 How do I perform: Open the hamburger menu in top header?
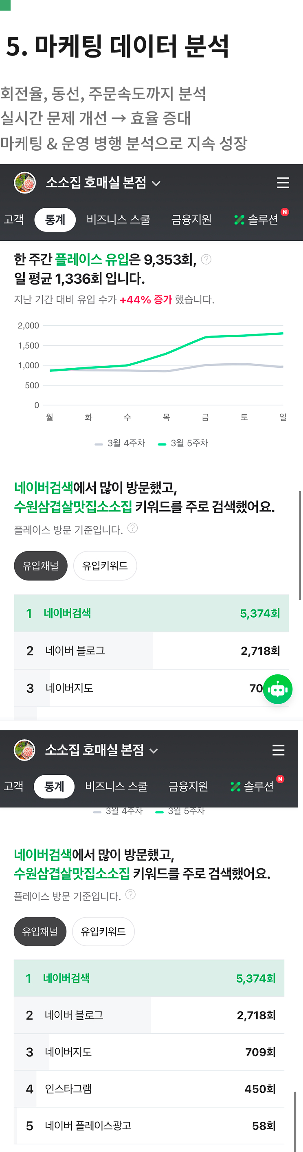[x=283, y=183]
